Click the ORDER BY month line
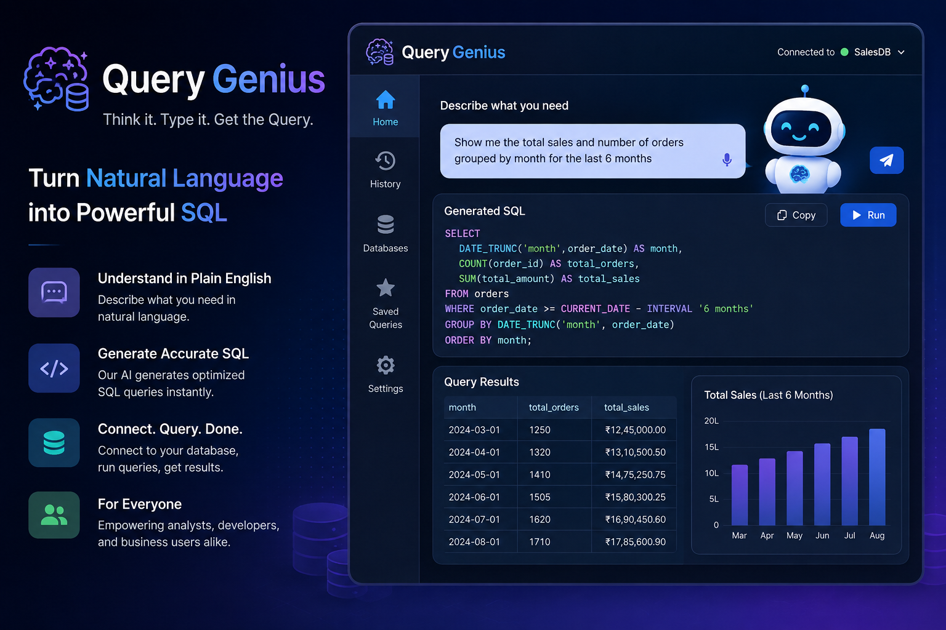 tap(488, 340)
